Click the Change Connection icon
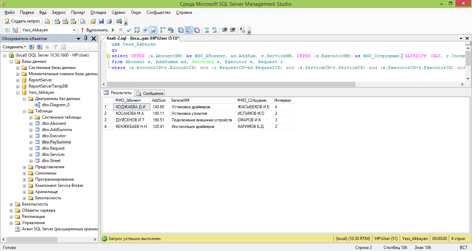The image size is (472, 251). 15,30
